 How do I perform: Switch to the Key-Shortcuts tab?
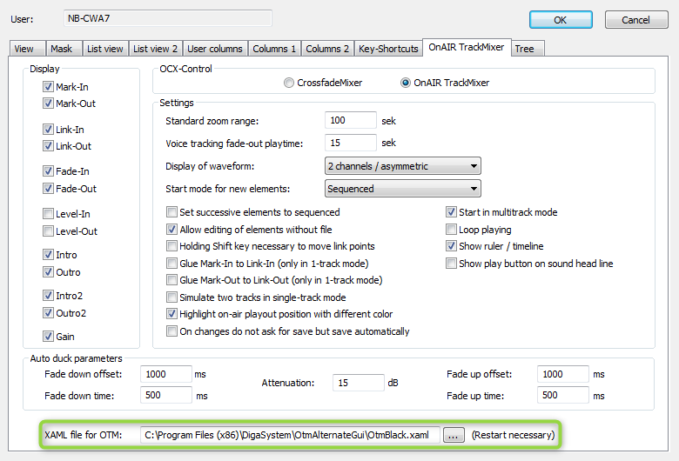pos(387,49)
